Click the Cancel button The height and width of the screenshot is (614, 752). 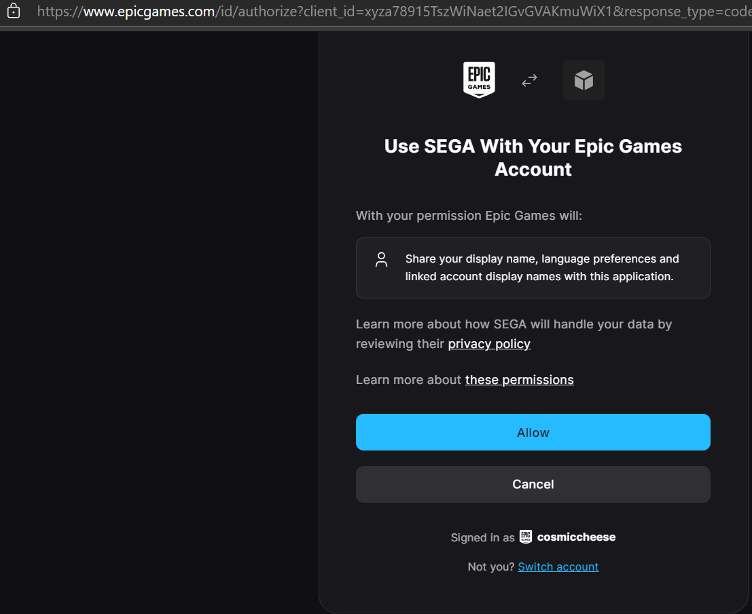[x=533, y=484]
